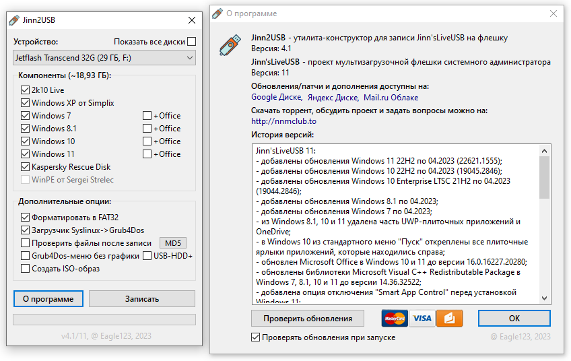
Task: Enable the USB-HDD+ checkbox
Action: coord(147,256)
